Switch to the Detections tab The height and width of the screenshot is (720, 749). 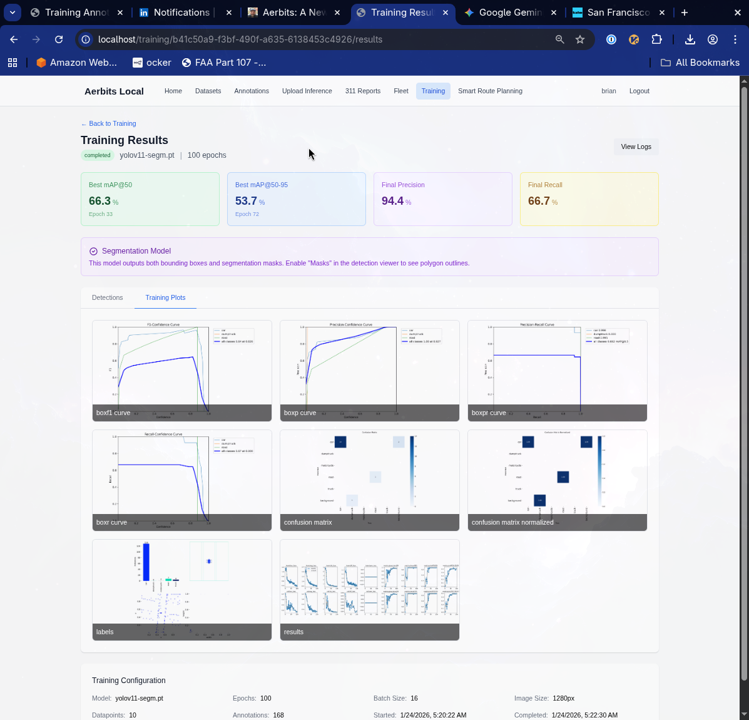click(x=107, y=297)
